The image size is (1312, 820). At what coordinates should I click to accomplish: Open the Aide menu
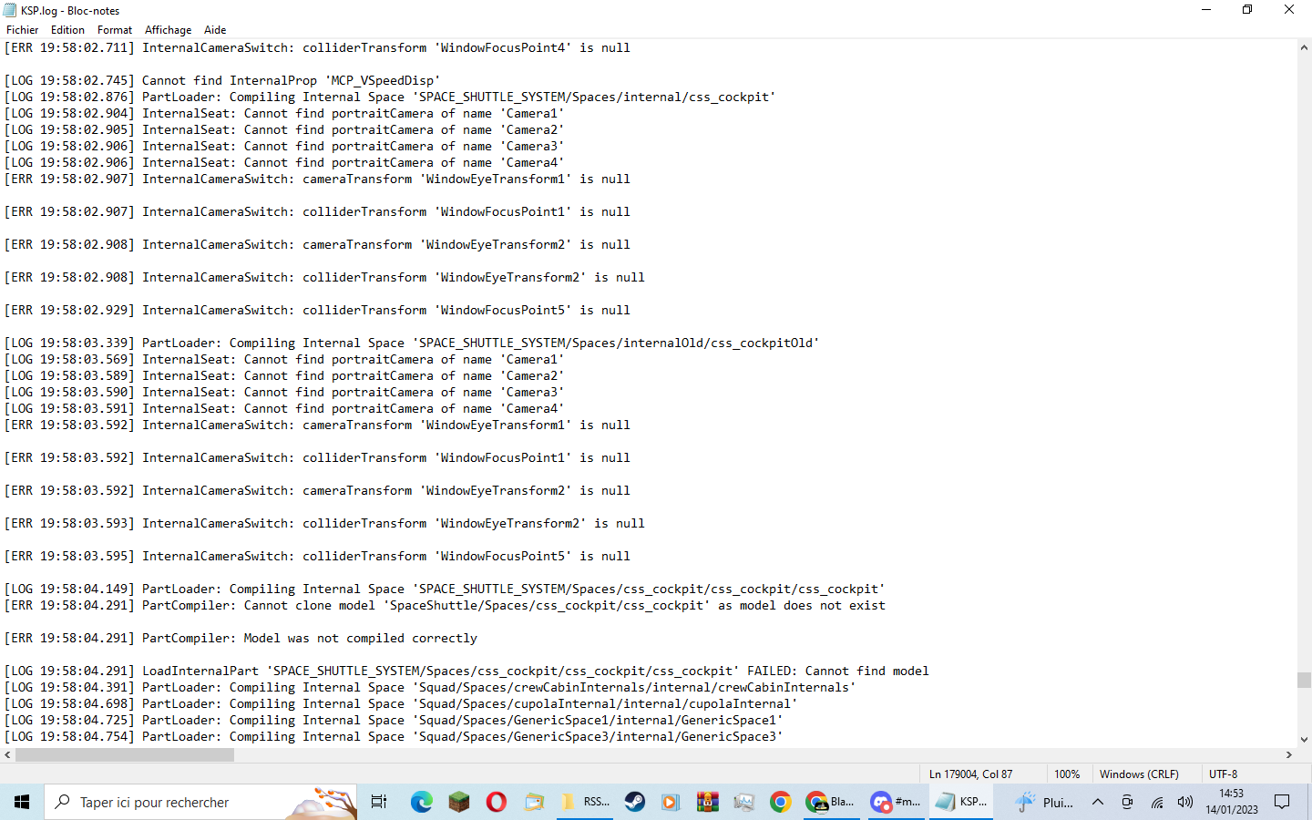click(x=215, y=29)
